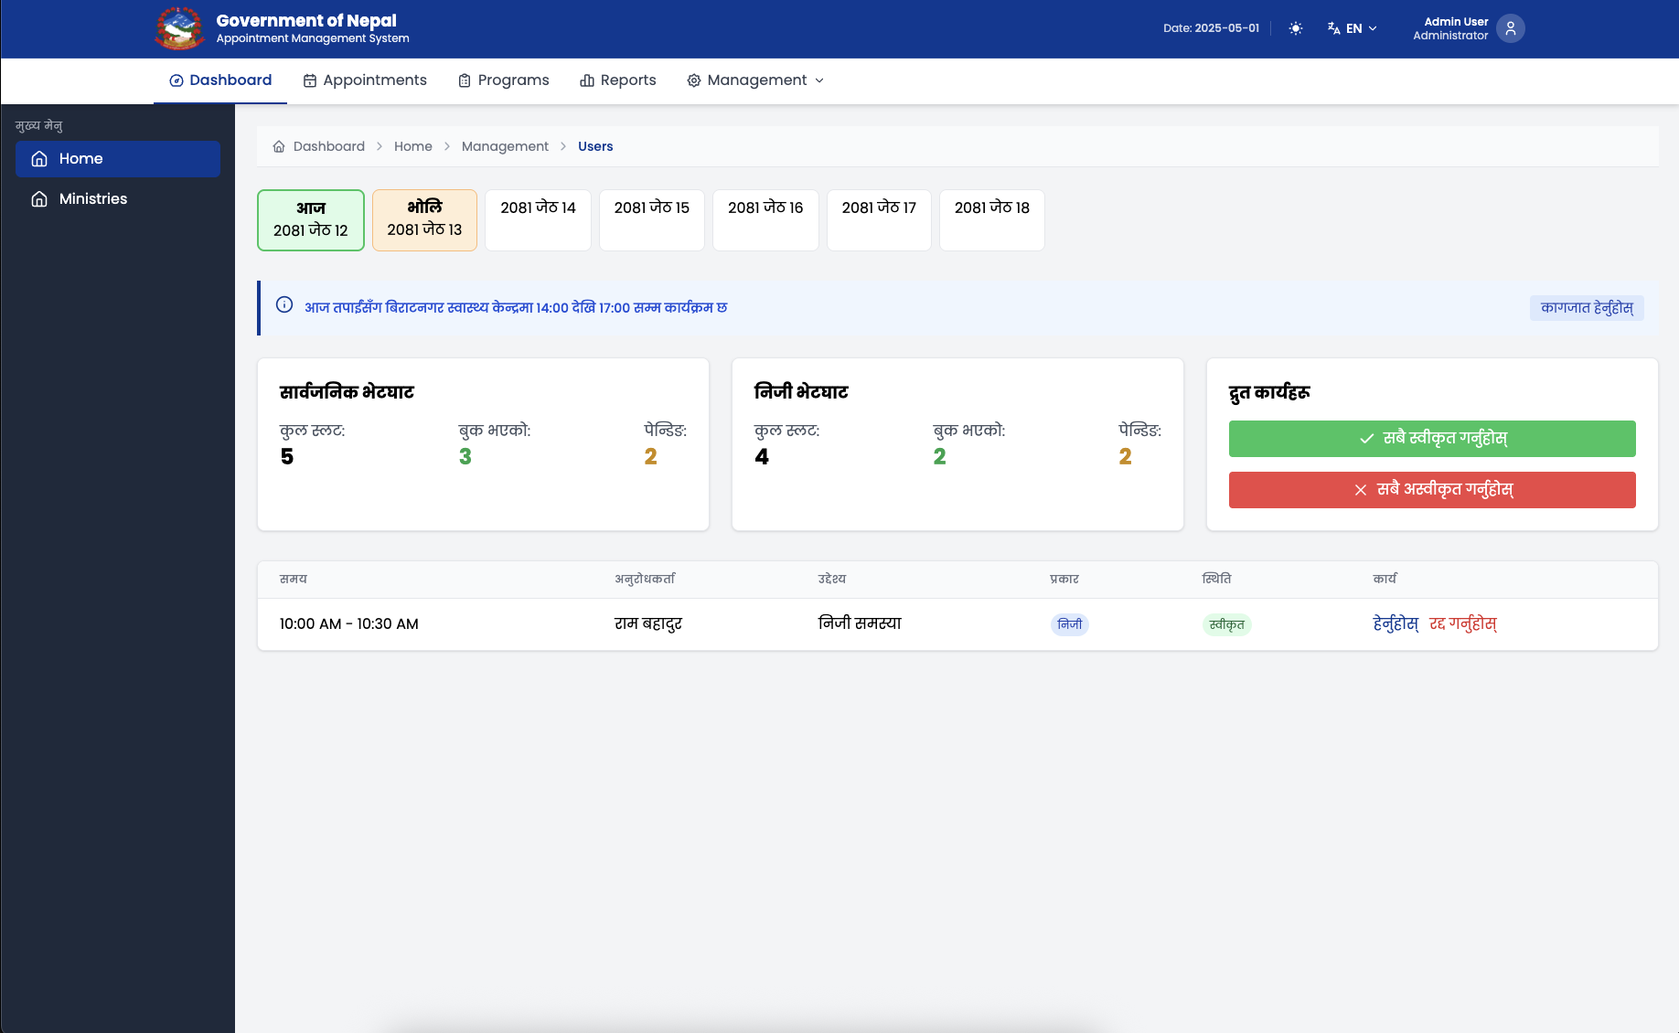
Task: Click the Dashboard speedometer icon
Action: (x=176, y=80)
